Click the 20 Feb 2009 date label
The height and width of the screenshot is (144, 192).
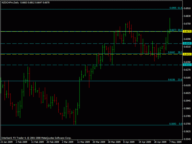point(53,142)
